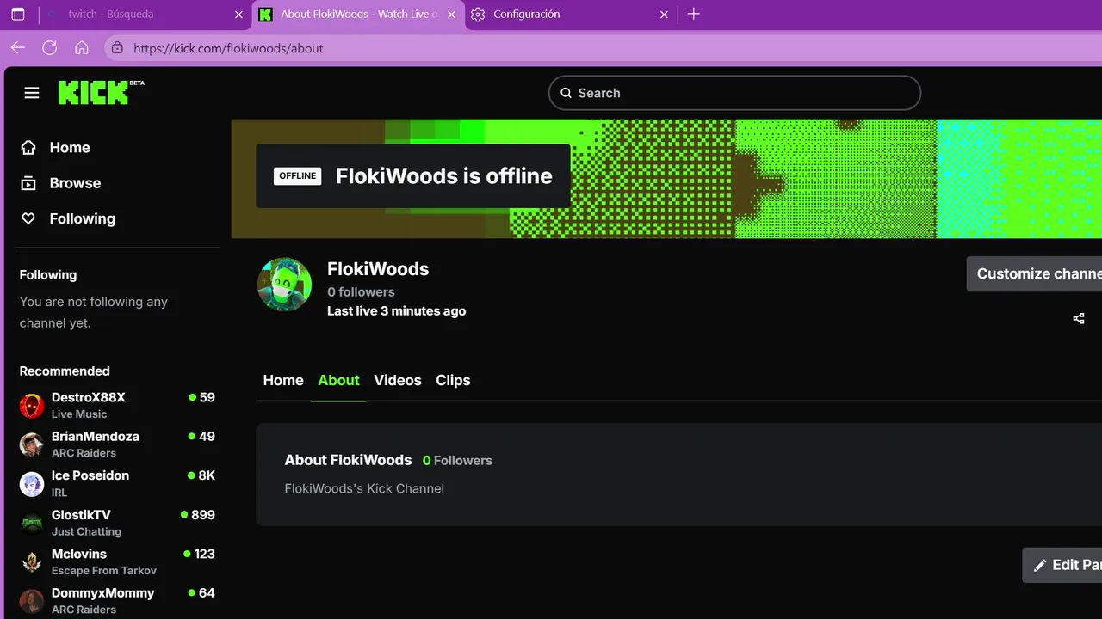
Task: Open Ice Poseidon recommended channel
Action: click(117, 483)
